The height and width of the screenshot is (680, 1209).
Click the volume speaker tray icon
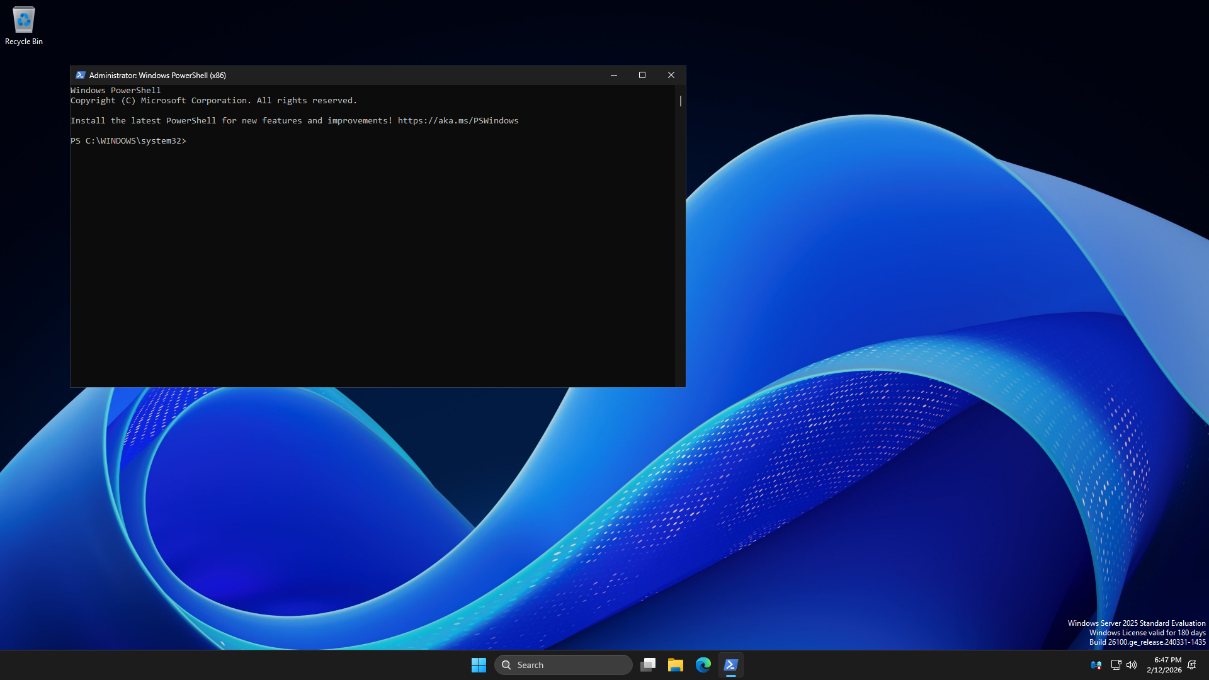pos(1132,665)
